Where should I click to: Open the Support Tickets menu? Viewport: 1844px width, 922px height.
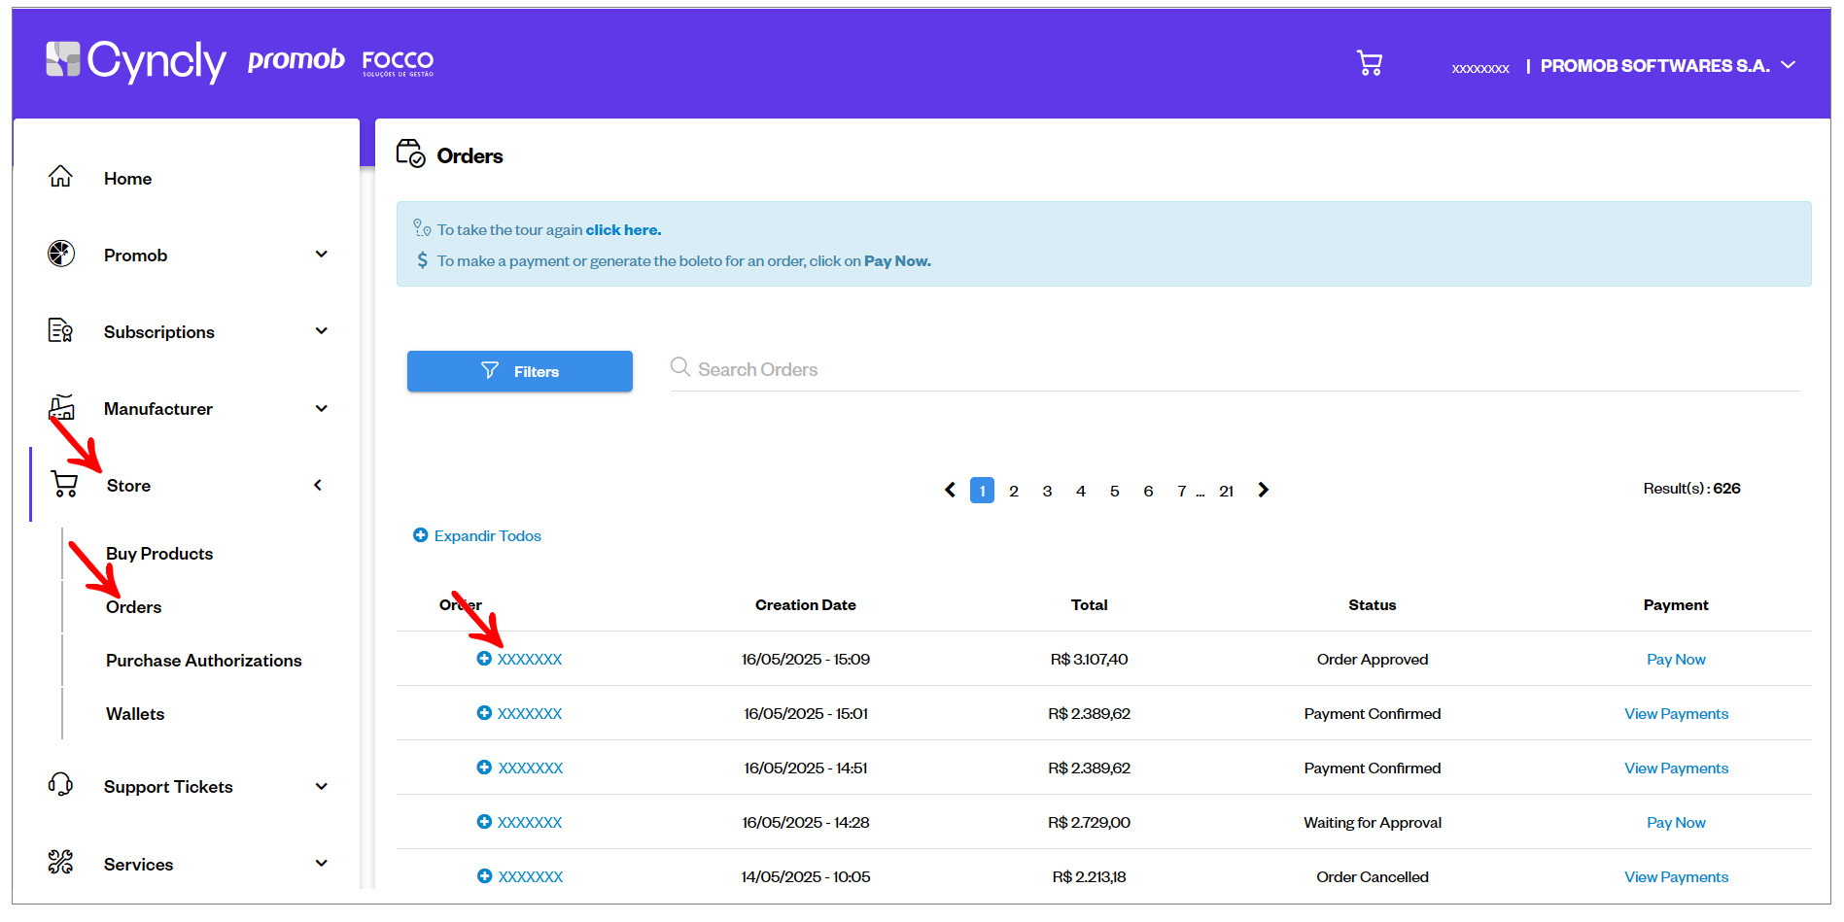pos(168,787)
